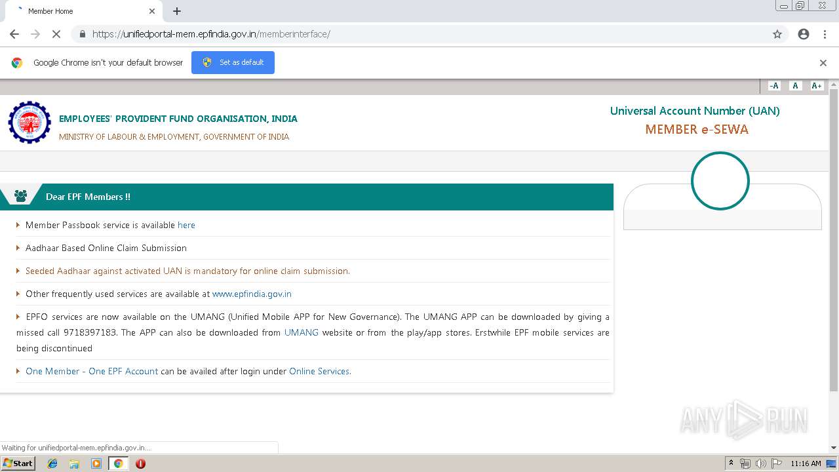The width and height of the screenshot is (839, 472).
Task: Click the network tray icon
Action: [x=745, y=463]
